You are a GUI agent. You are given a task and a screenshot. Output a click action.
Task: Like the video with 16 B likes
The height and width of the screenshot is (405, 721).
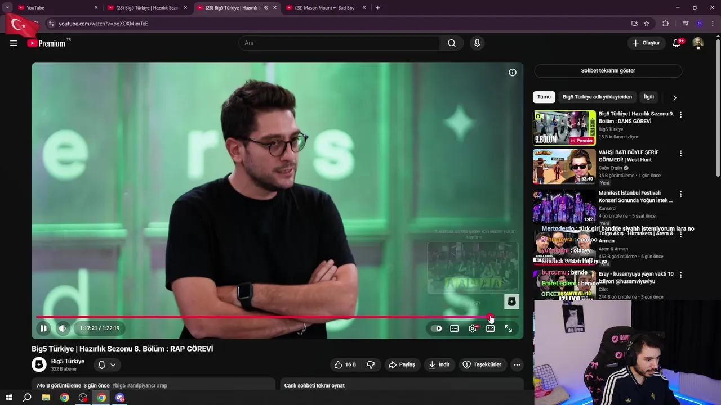(x=345, y=364)
